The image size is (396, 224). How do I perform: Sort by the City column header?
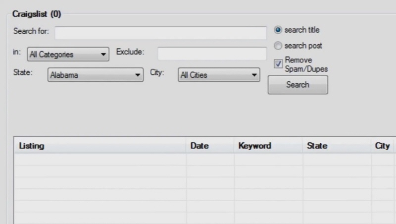pyautogui.click(x=382, y=146)
